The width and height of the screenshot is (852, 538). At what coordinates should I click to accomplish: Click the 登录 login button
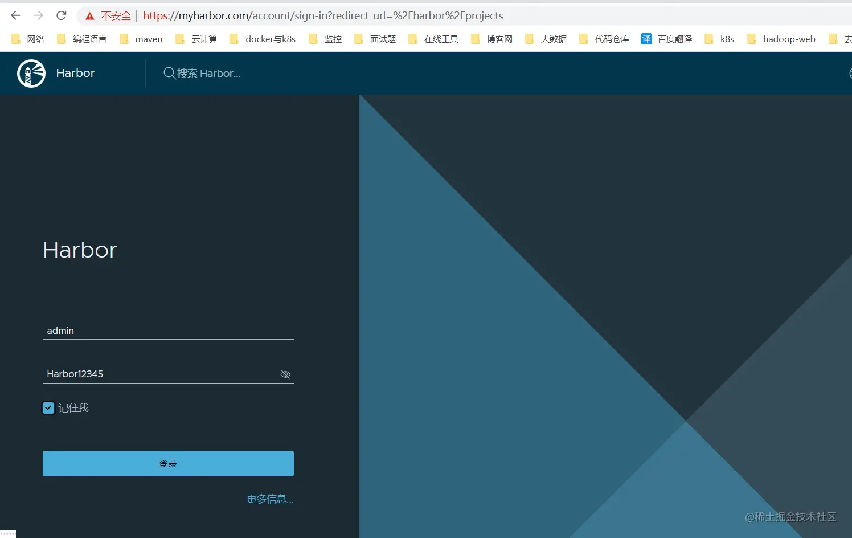(168, 463)
